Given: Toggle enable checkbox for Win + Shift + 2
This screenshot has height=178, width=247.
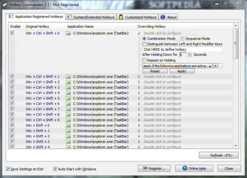Looking at the screenshot, I should (12, 136).
